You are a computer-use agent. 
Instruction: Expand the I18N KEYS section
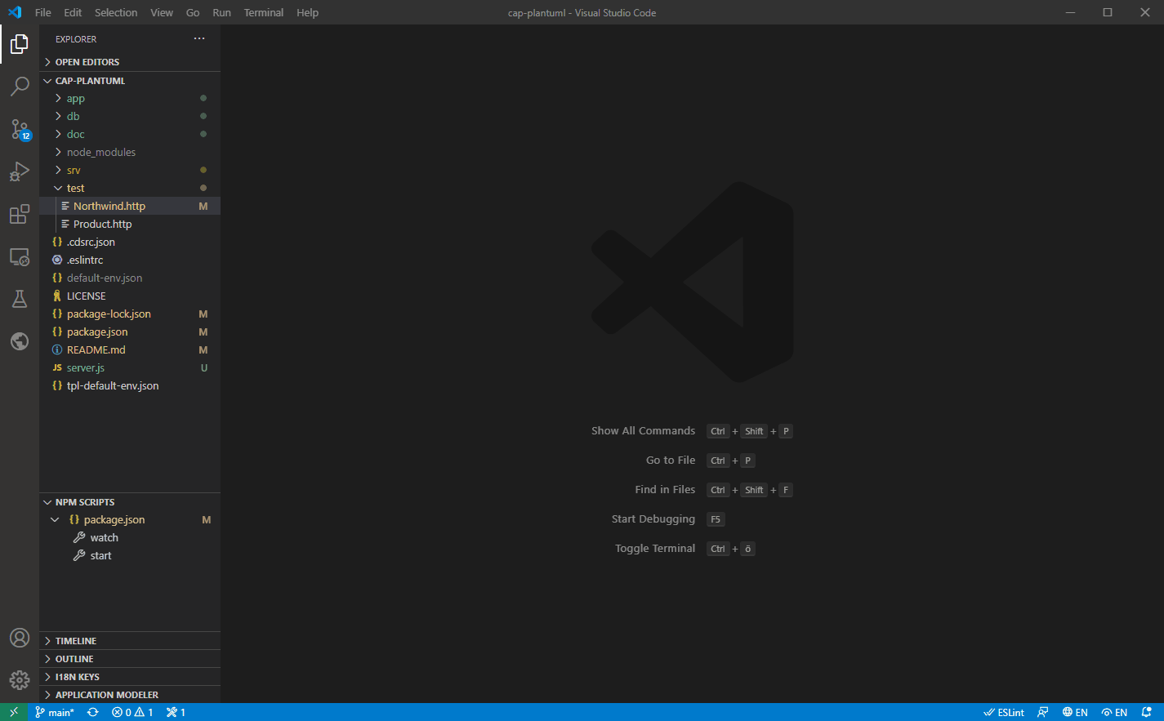pyautogui.click(x=130, y=677)
